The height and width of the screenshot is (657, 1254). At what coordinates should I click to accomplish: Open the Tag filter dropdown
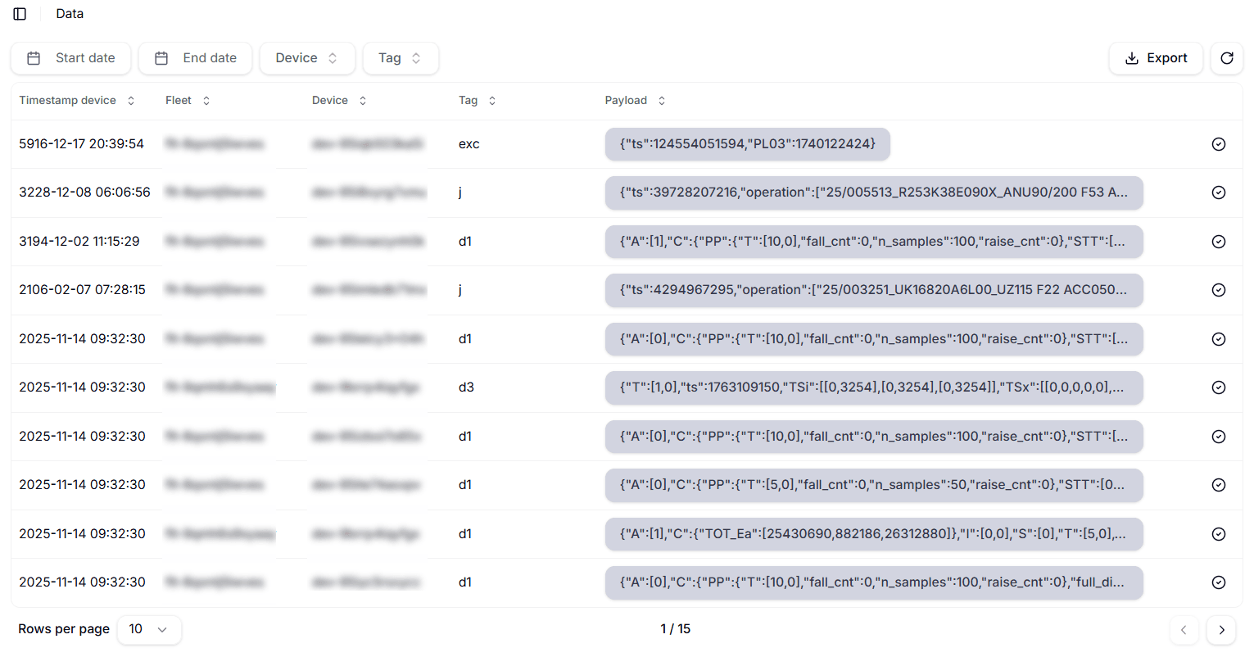click(x=400, y=58)
